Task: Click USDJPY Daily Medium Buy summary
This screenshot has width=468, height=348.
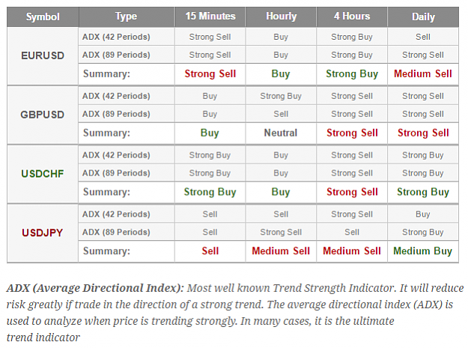Action: pyautogui.click(x=422, y=250)
